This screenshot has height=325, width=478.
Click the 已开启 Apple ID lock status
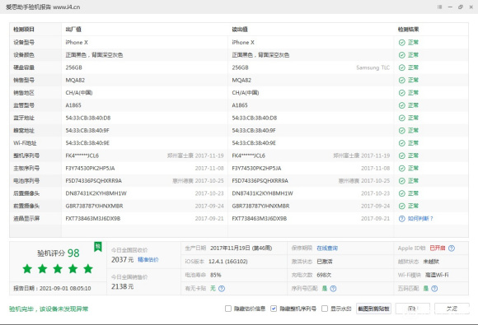coord(438,248)
